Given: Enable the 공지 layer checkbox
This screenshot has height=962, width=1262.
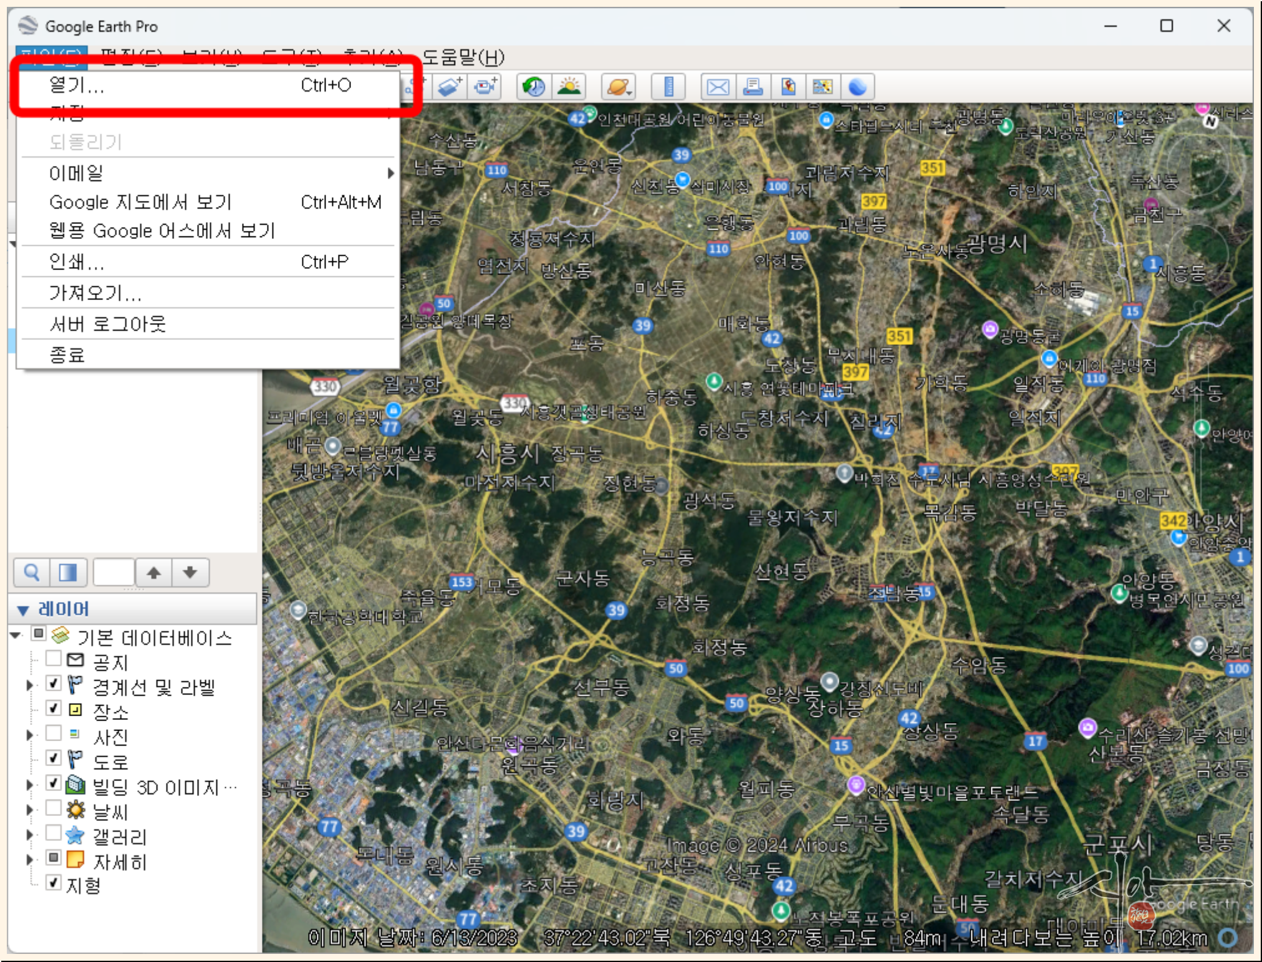Looking at the screenshot, I should [x=54, y=658].
